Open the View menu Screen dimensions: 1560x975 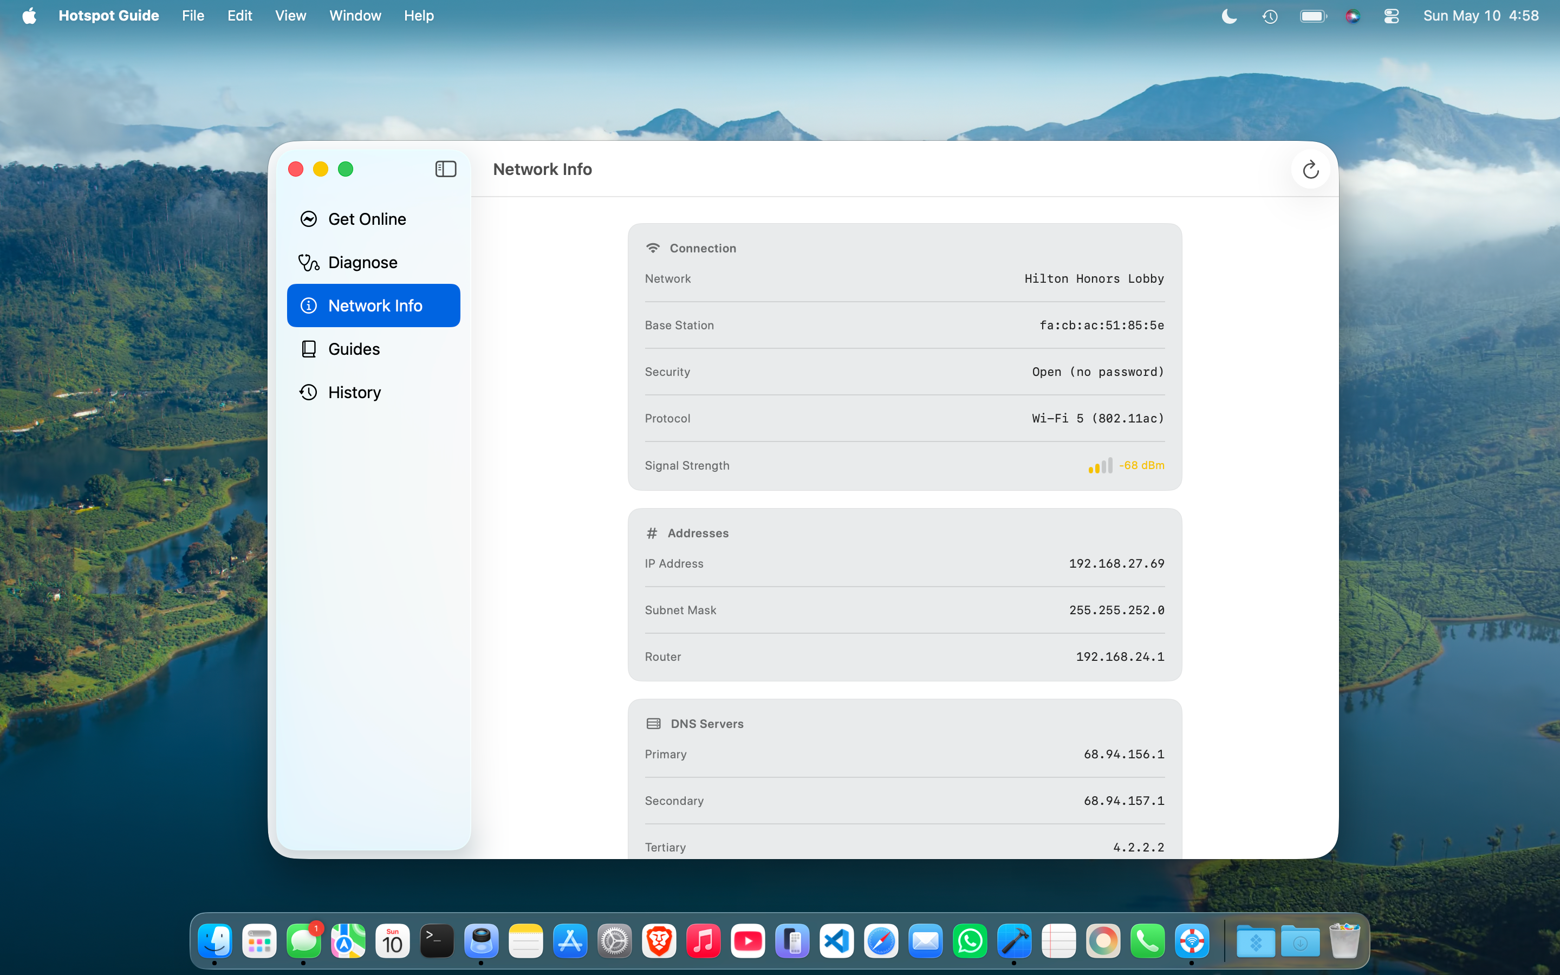pyautogui.click(x=291, y=16)
